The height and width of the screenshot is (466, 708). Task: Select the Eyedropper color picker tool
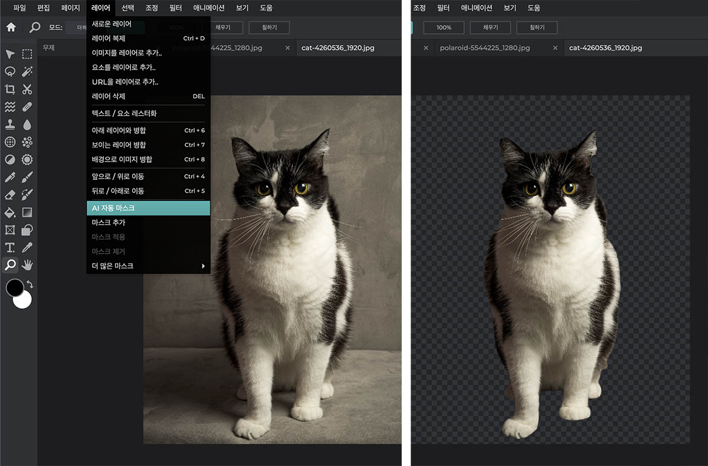27,247
